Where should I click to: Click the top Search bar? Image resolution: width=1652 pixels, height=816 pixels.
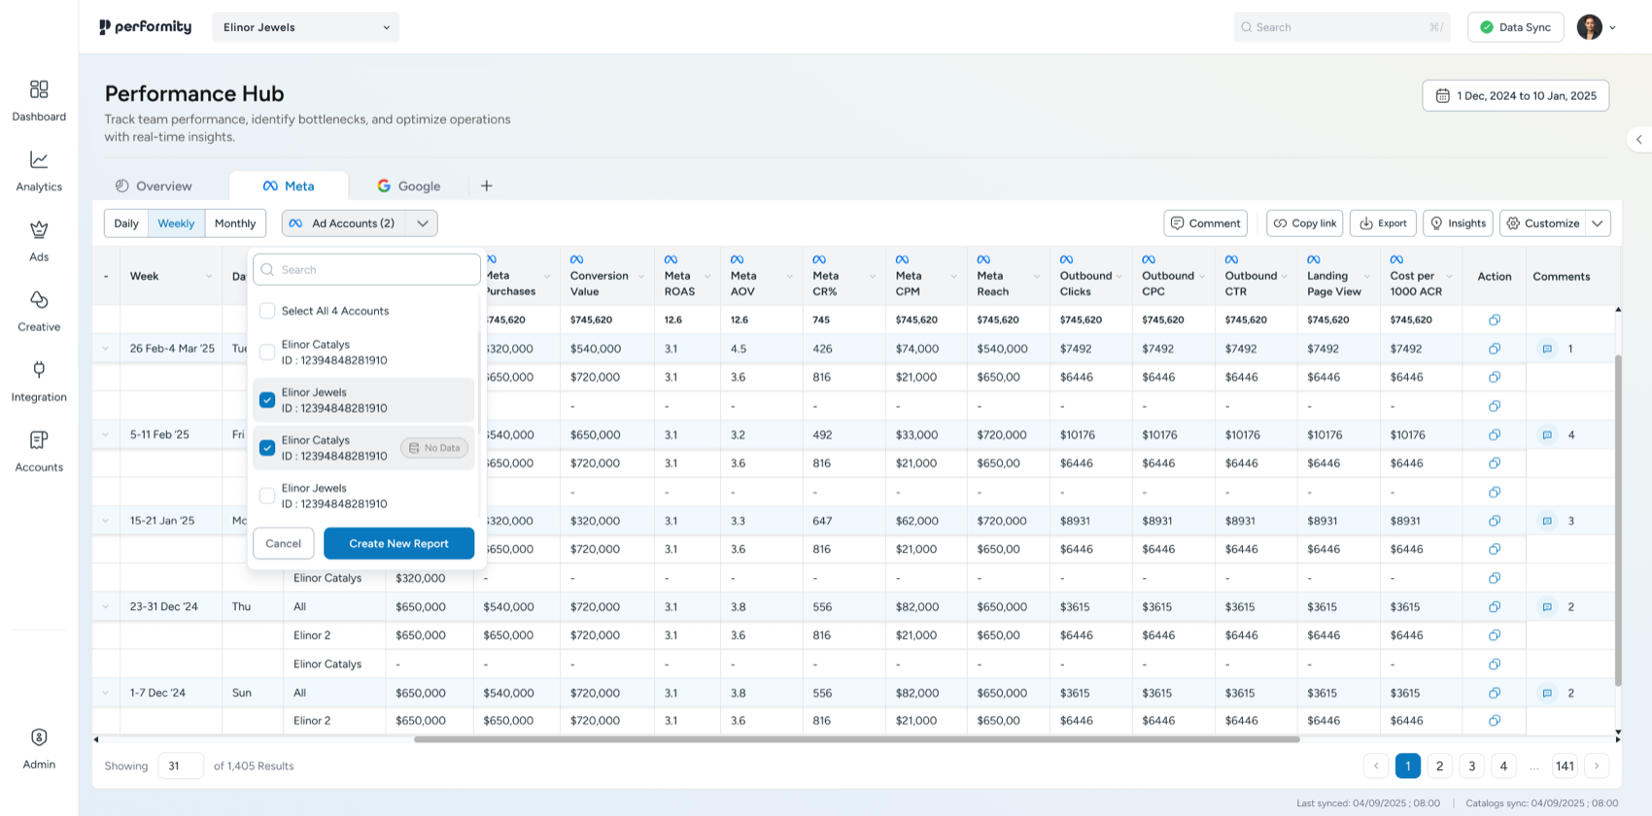pos(1342,27)
